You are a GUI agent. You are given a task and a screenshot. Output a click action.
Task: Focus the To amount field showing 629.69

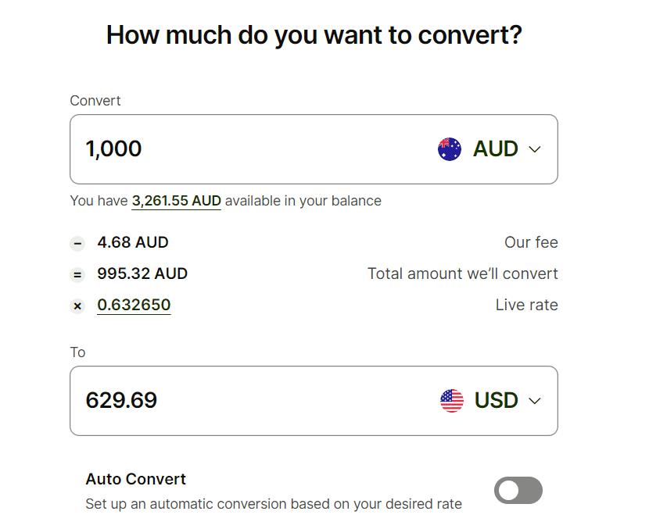(x=235, y=401)
